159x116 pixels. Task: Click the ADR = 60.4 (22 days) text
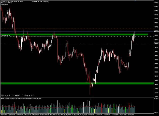(x=10, y=96)
